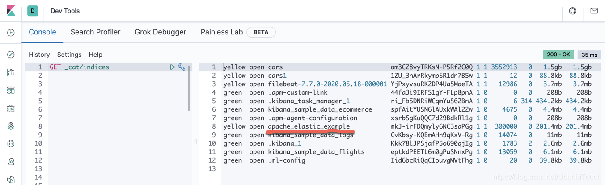This screenshot has height=185, width=605.
Task: Open Maps from the sidebar
Action: [11, 126]
